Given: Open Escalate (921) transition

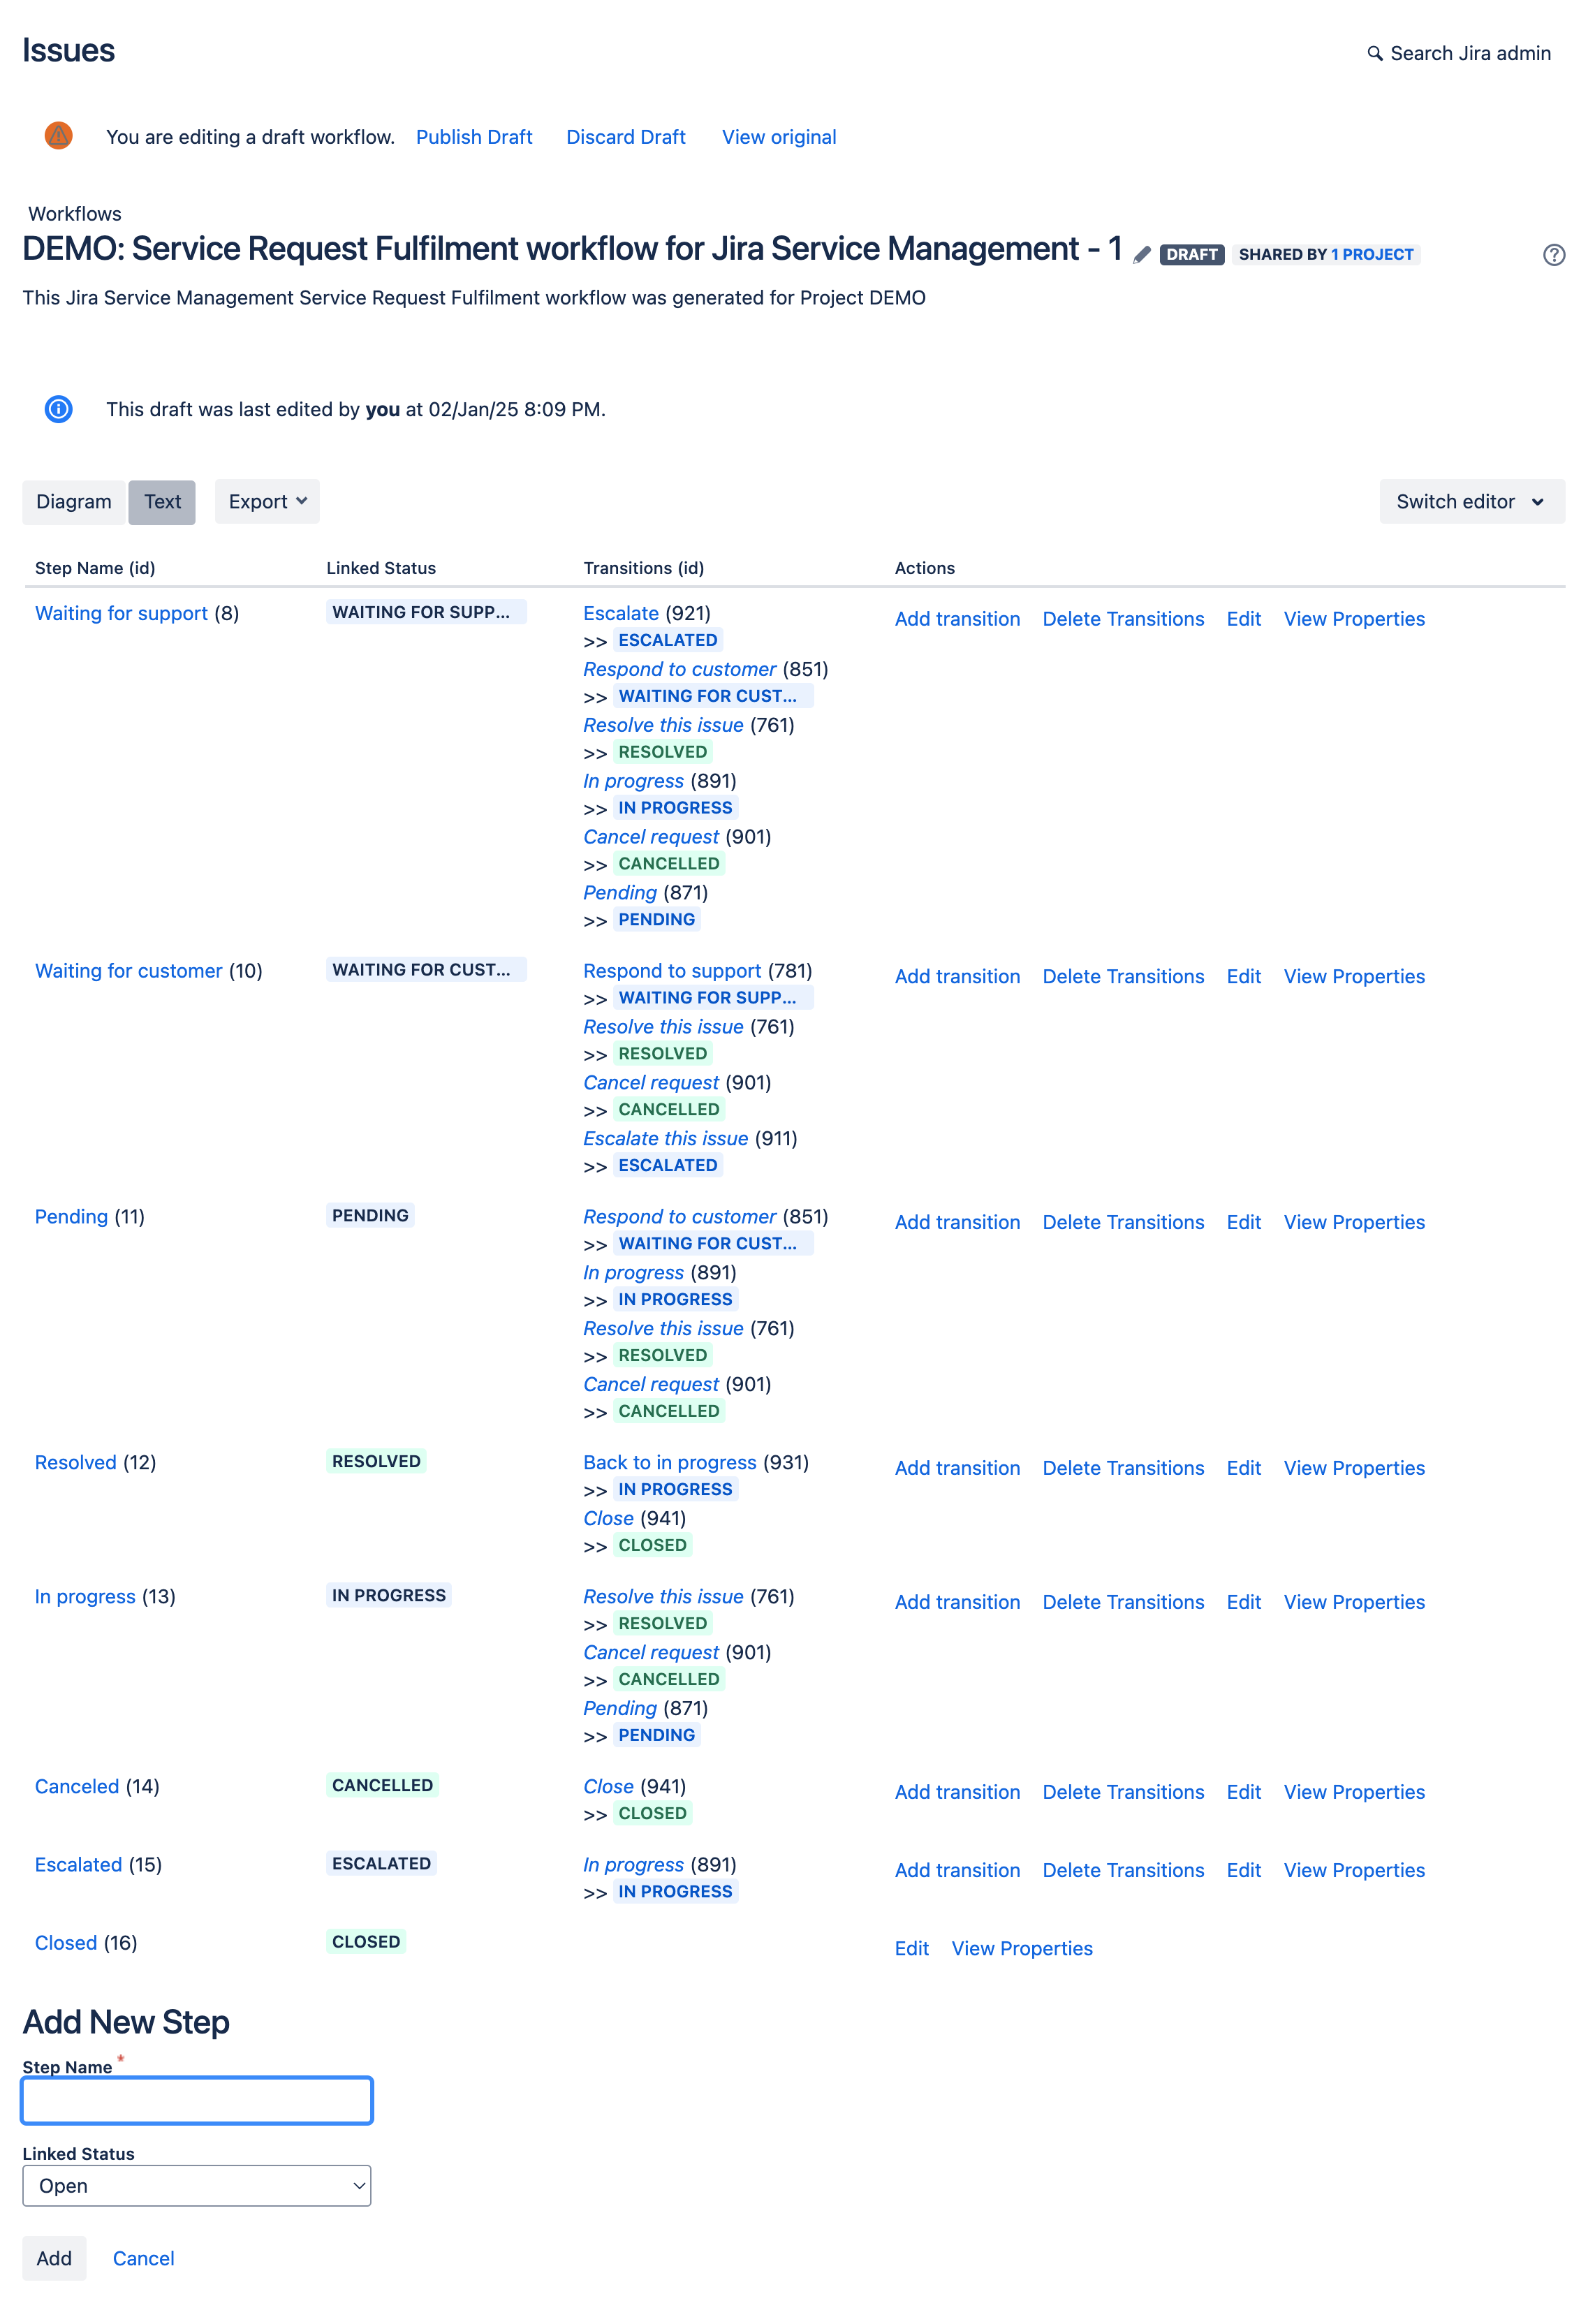Looking at the screenshot, I should coord(621,613).
